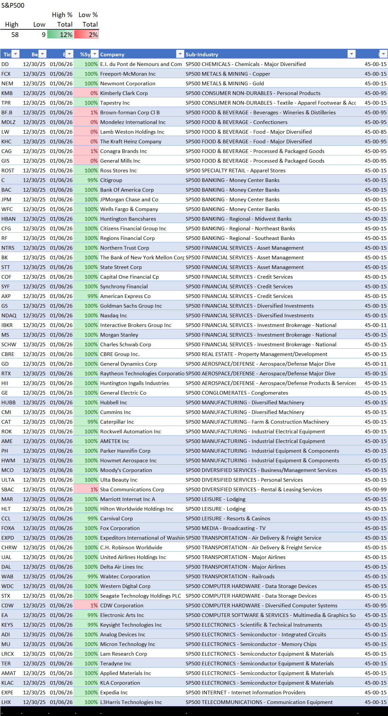Image resolution: width=388 pixels, height=716 pixels.
Task: Click the Sub-Industry header cell
Action: [270, 54]
